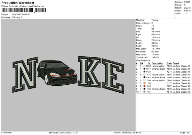Click the Trims value '23'
Screen dimensions: 192x135
(153, 29)
